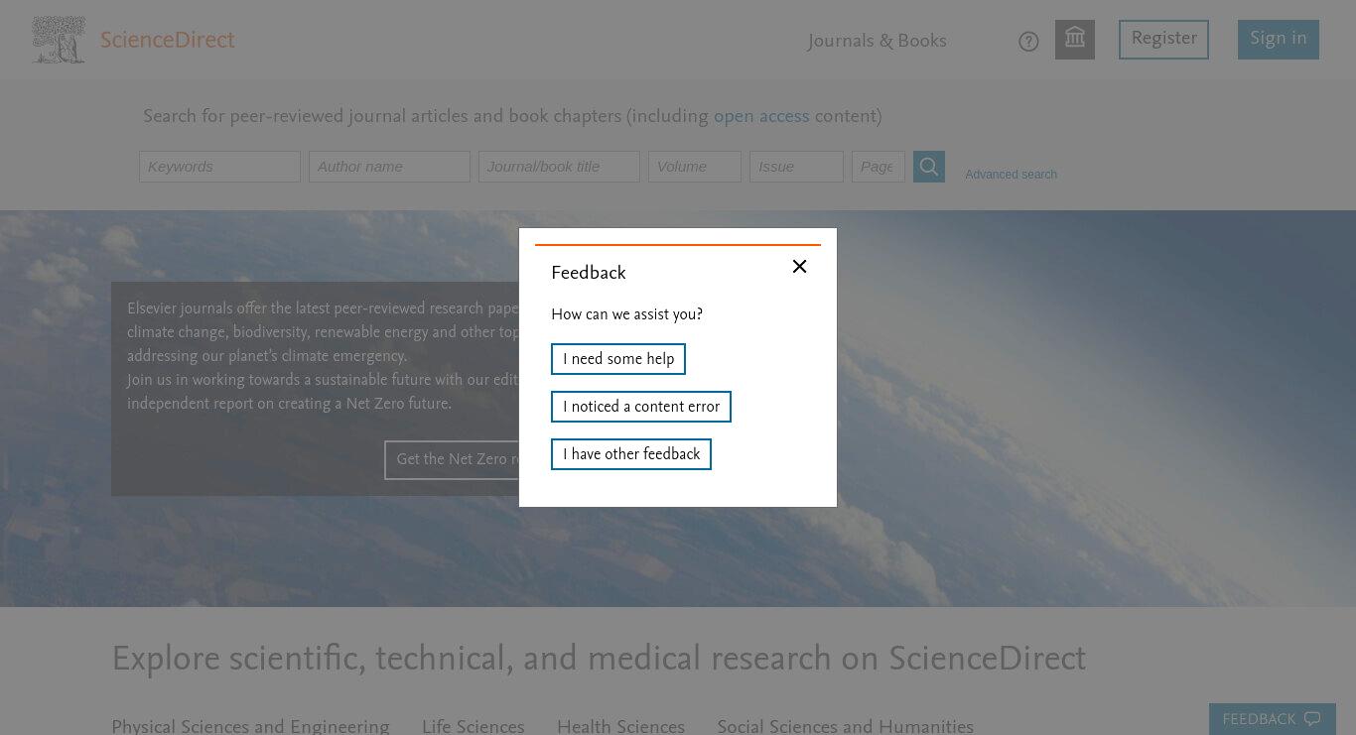1356x735 pixels.
Task: Focus the Volume input field
Action: click(695, 167)
